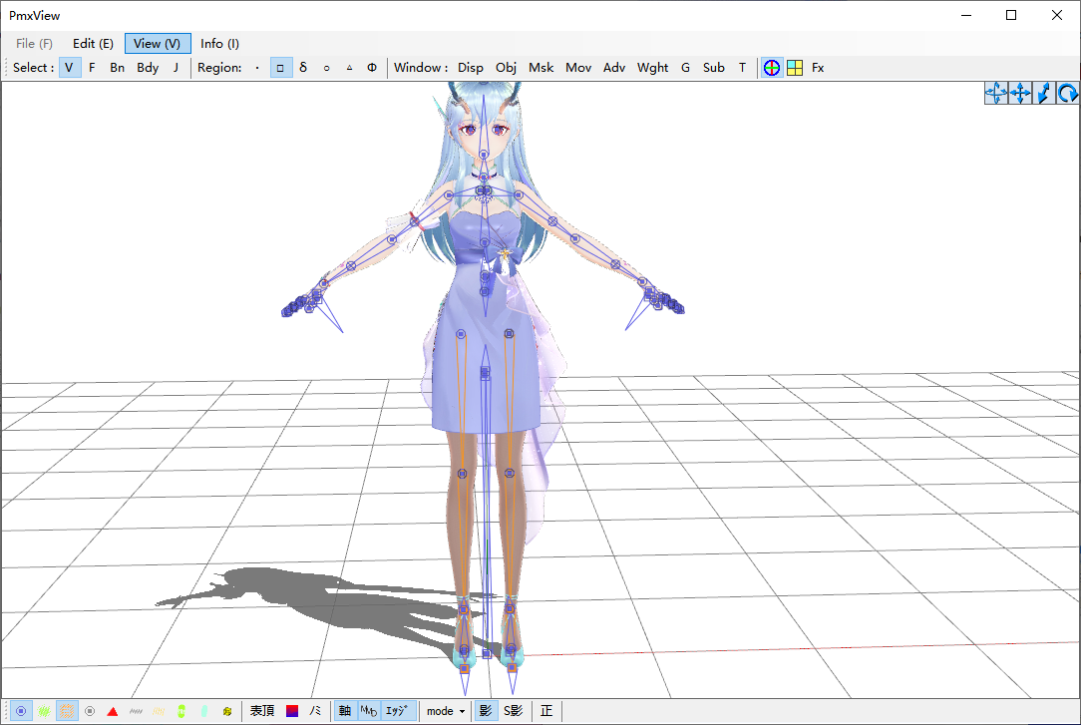The image size is (1081, 725).
Task: Click the orbit rotate view icon
Action: point(996,93)
